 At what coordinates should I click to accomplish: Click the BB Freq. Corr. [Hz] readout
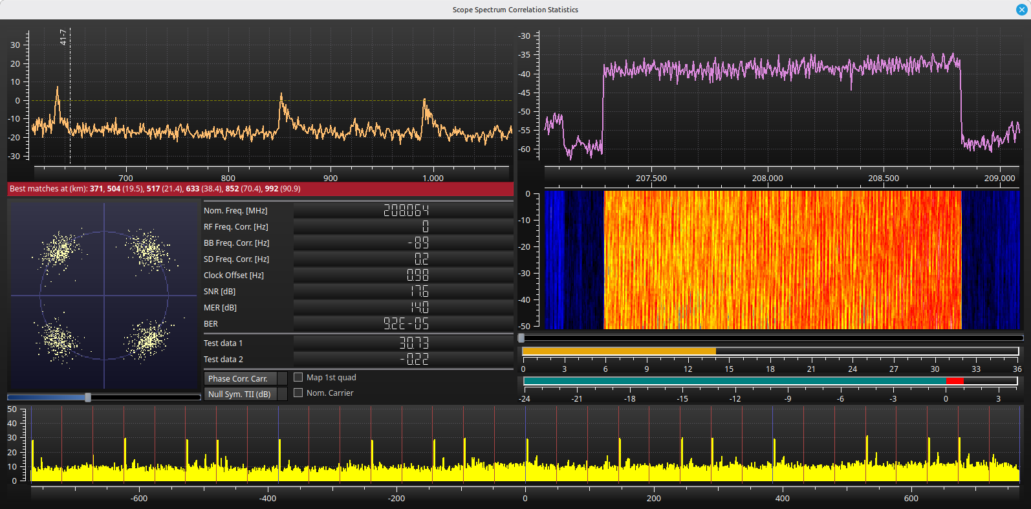[404, 243]
